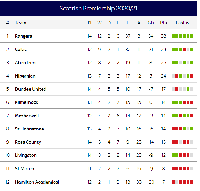Click Hamilton Academical team link

coord(37,182)
